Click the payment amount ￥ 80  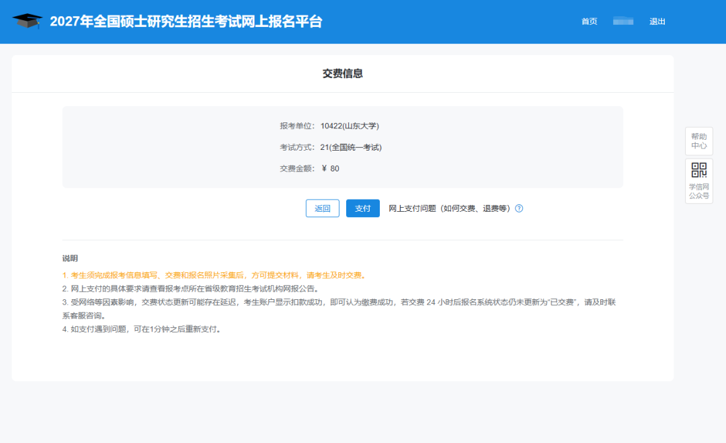[x=330, y=169]
